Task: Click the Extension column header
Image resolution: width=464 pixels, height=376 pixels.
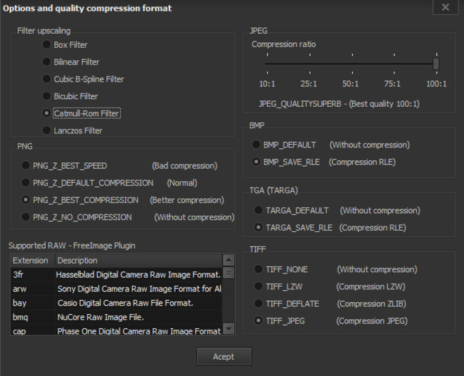Action: point(32,261)
